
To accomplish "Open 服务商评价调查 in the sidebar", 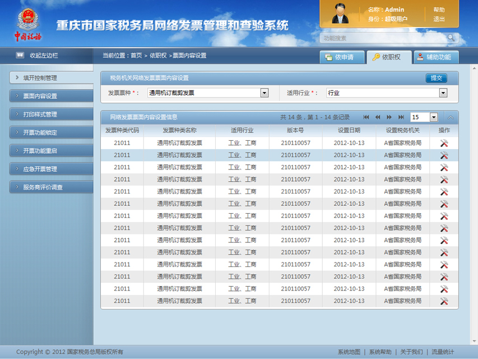I will [52, 187].
